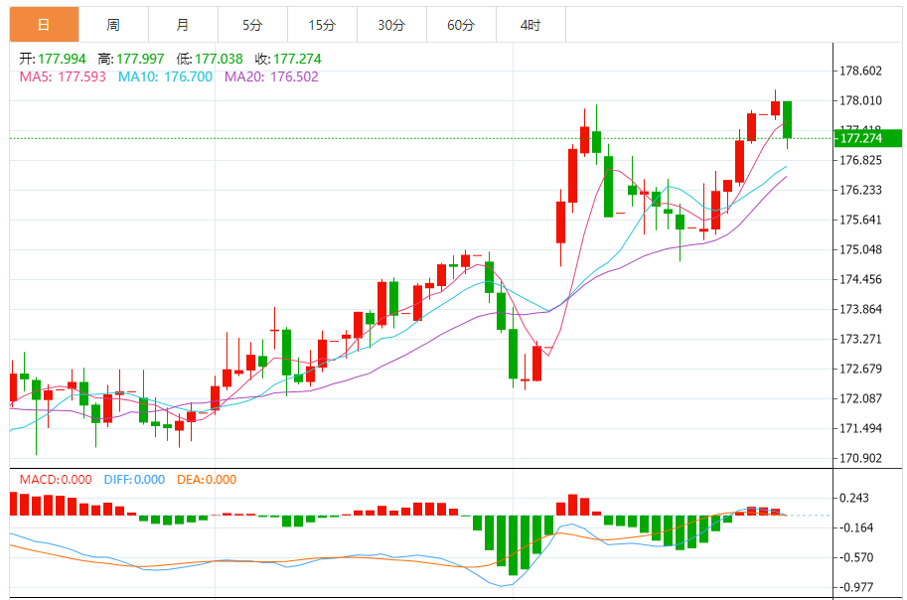Show the 60分 chart tab
Image resolution: width=907 pixels, height=600 pixels.
pyautogui.click(x=461, y=24)
